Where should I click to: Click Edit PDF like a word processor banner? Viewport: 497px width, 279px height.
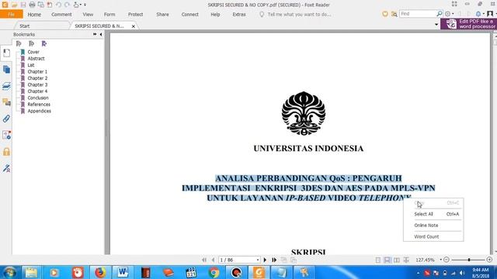469,24
